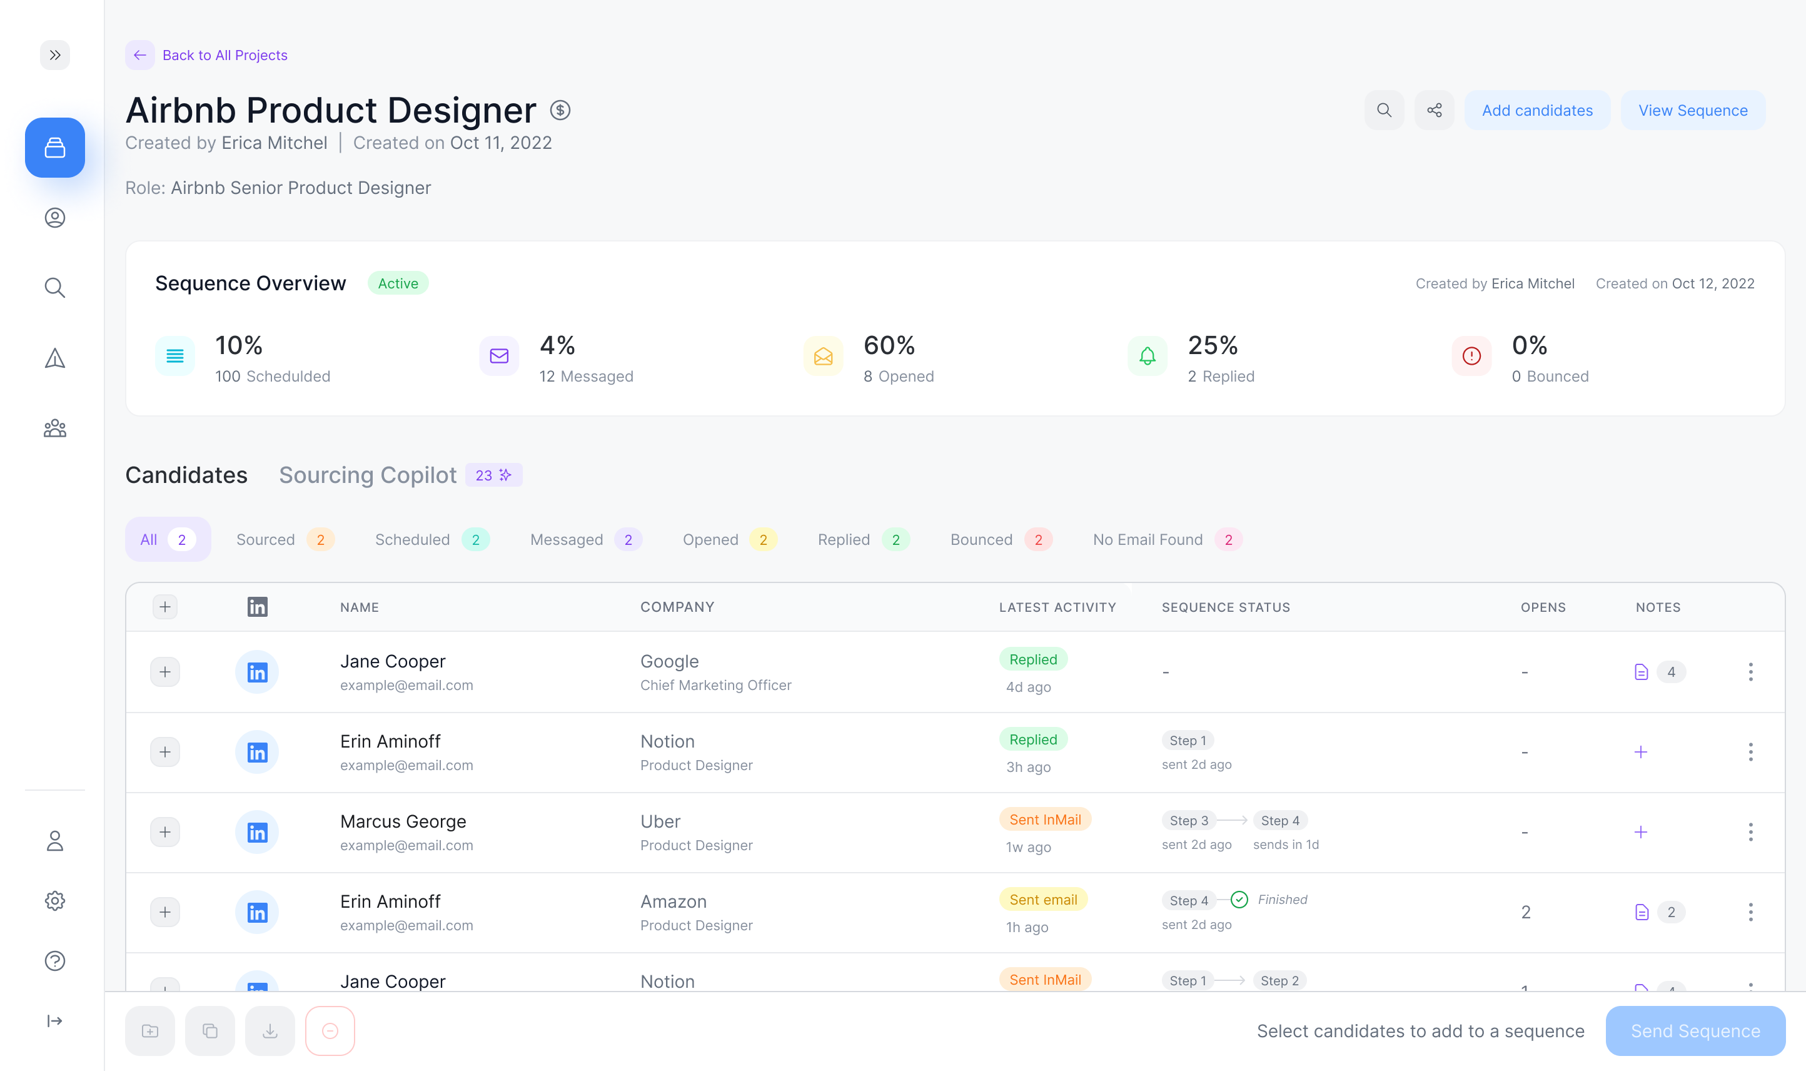Viewport: 1806px width, 1071px height.
Task: Open the user account icon in sidebar
Action: tap(55, 841)
